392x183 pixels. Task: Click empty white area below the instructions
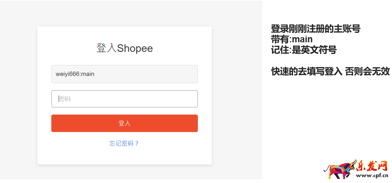(x=327, y=117)
